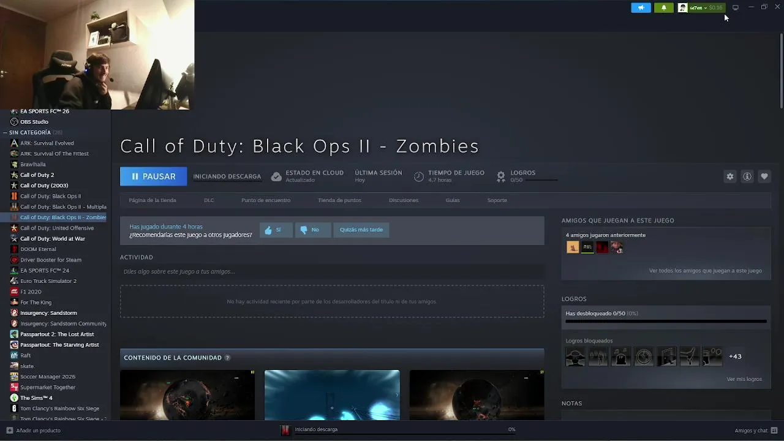Open the notifications bell icon

click(663, 8)
